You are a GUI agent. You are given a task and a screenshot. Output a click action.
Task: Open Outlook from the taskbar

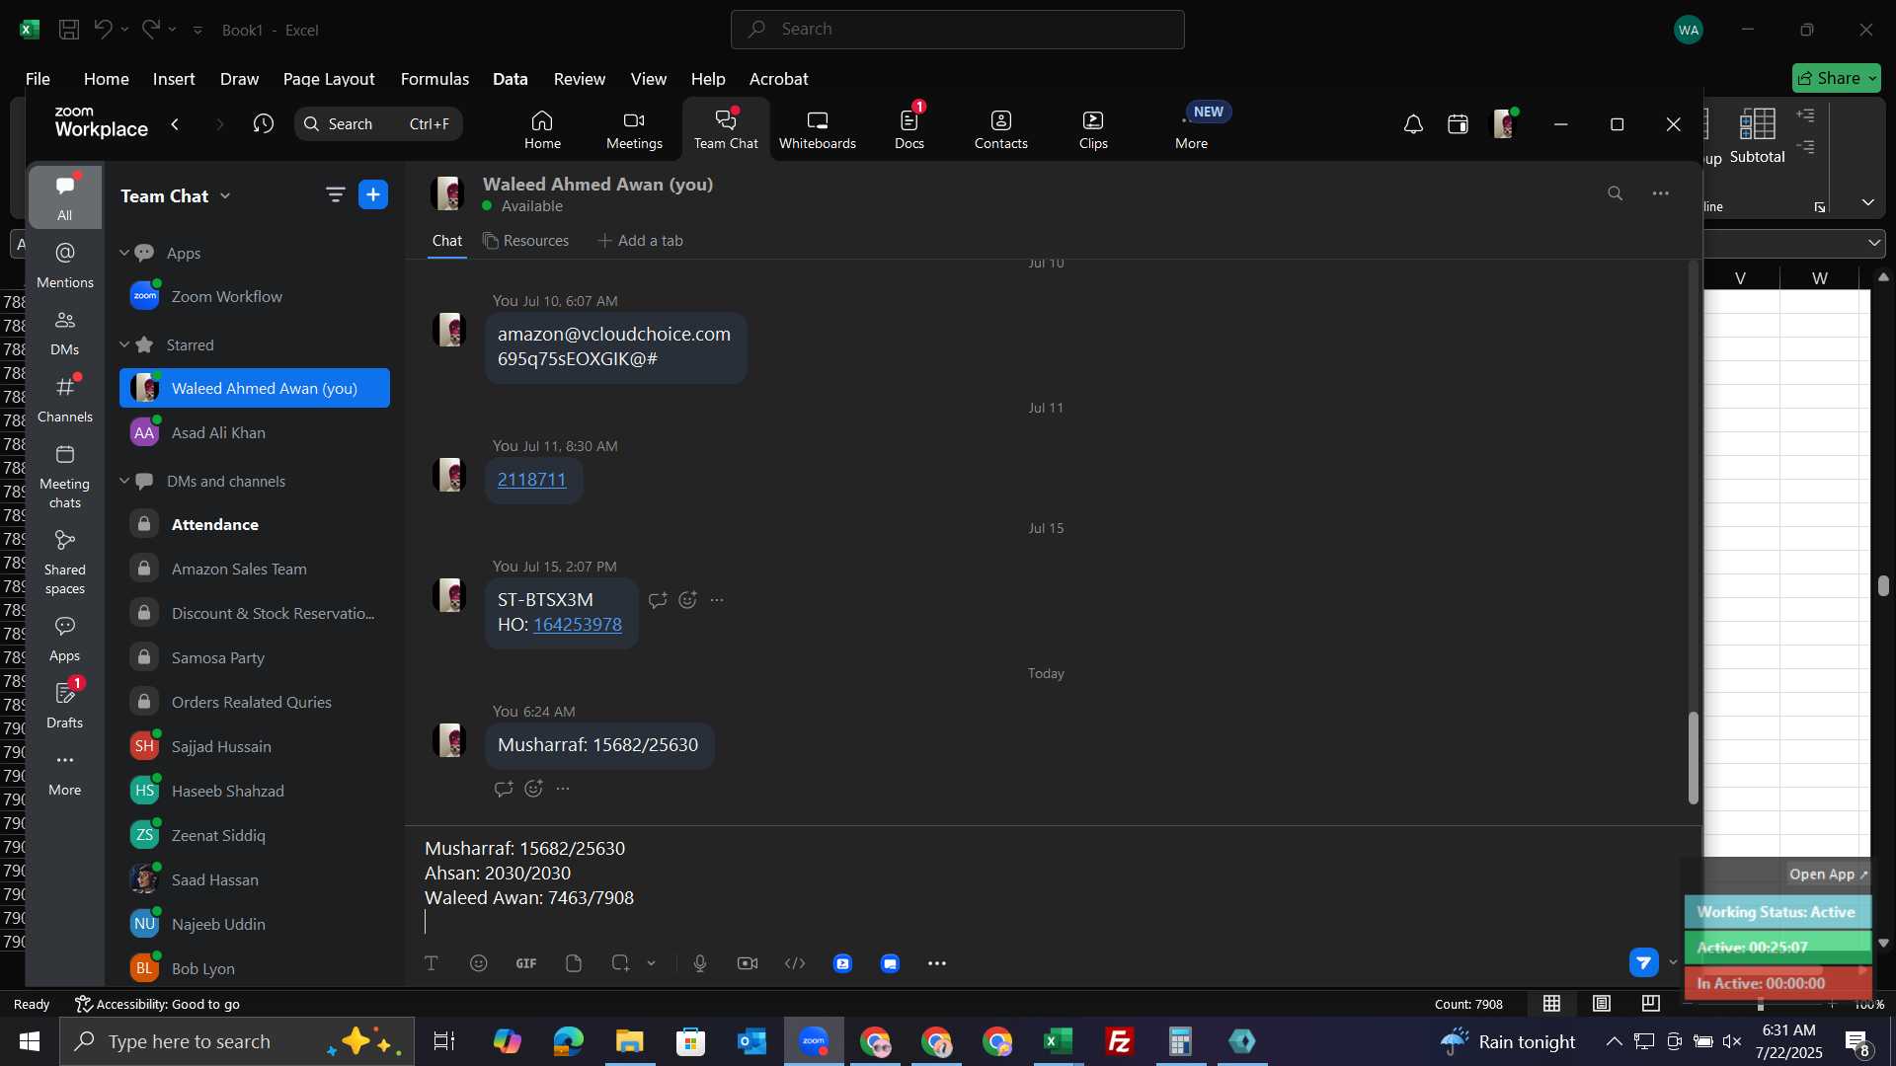coord(751,1041)
